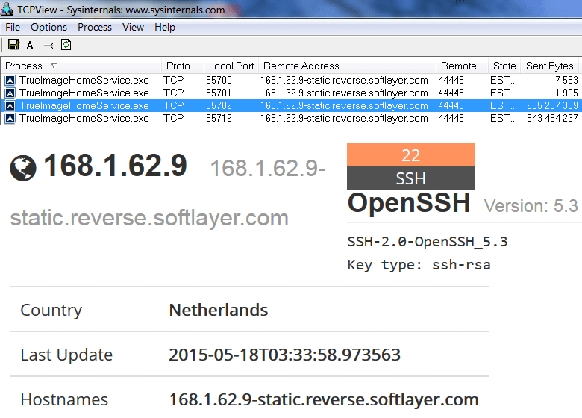Click the sort arrow in the Process header
The image size is (582, 418).
54,66
